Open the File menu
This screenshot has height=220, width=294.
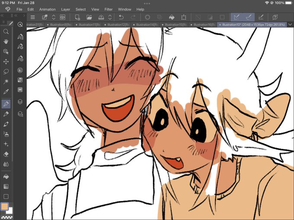click(19, 9)
